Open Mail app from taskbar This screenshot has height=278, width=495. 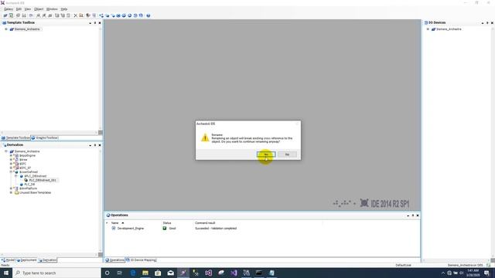click(x=170, y=273)
